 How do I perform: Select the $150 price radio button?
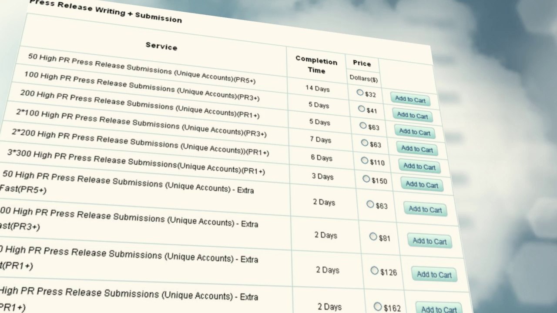click(366, 179)
